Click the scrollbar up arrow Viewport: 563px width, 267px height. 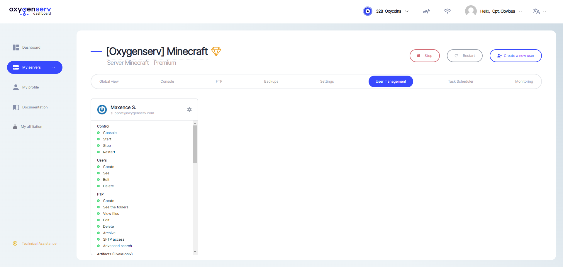coord(195,123)
